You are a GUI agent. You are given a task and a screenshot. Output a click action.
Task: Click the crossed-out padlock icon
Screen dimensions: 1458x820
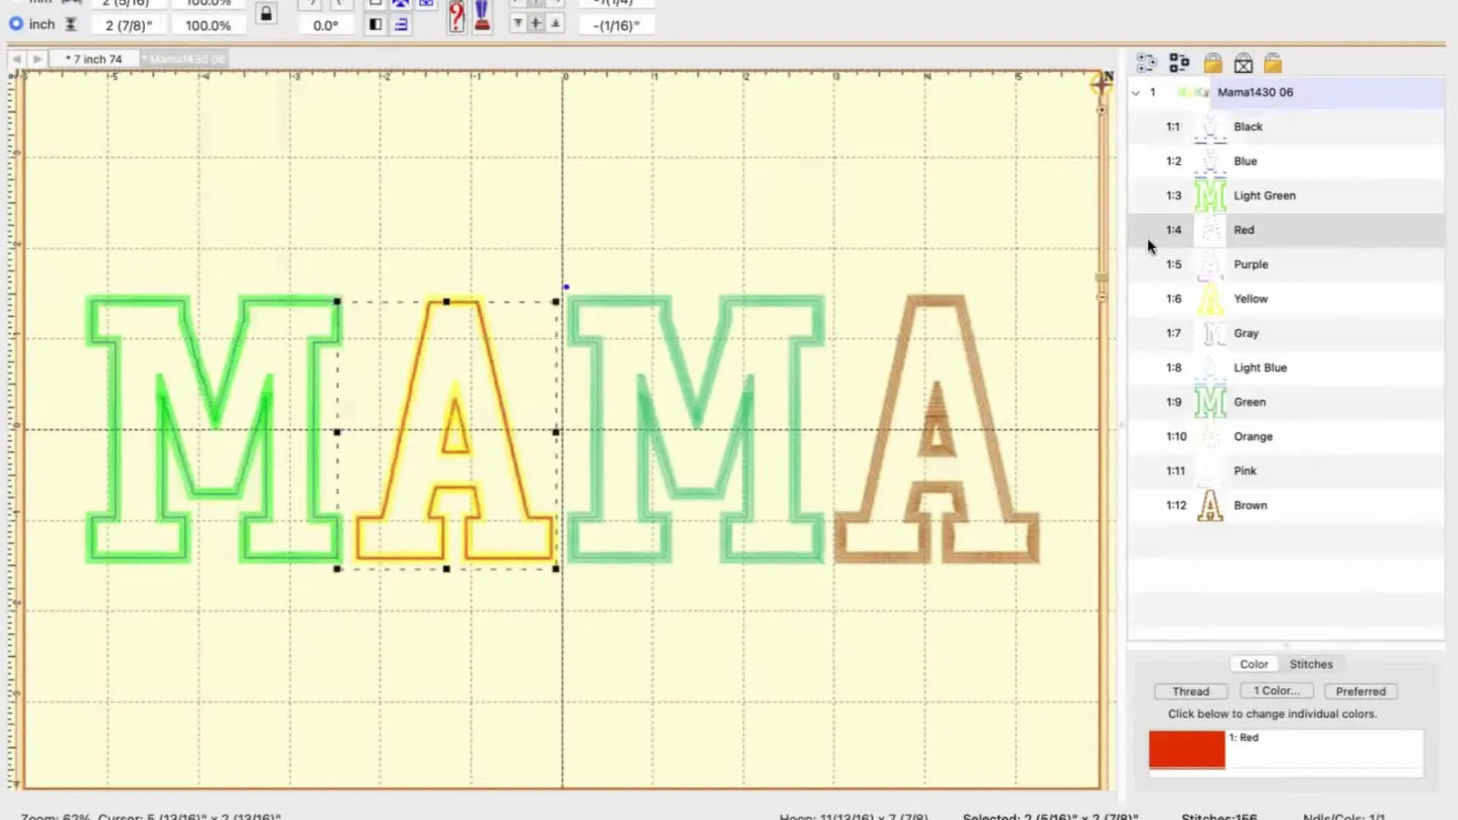click(x=1243, y=63)
